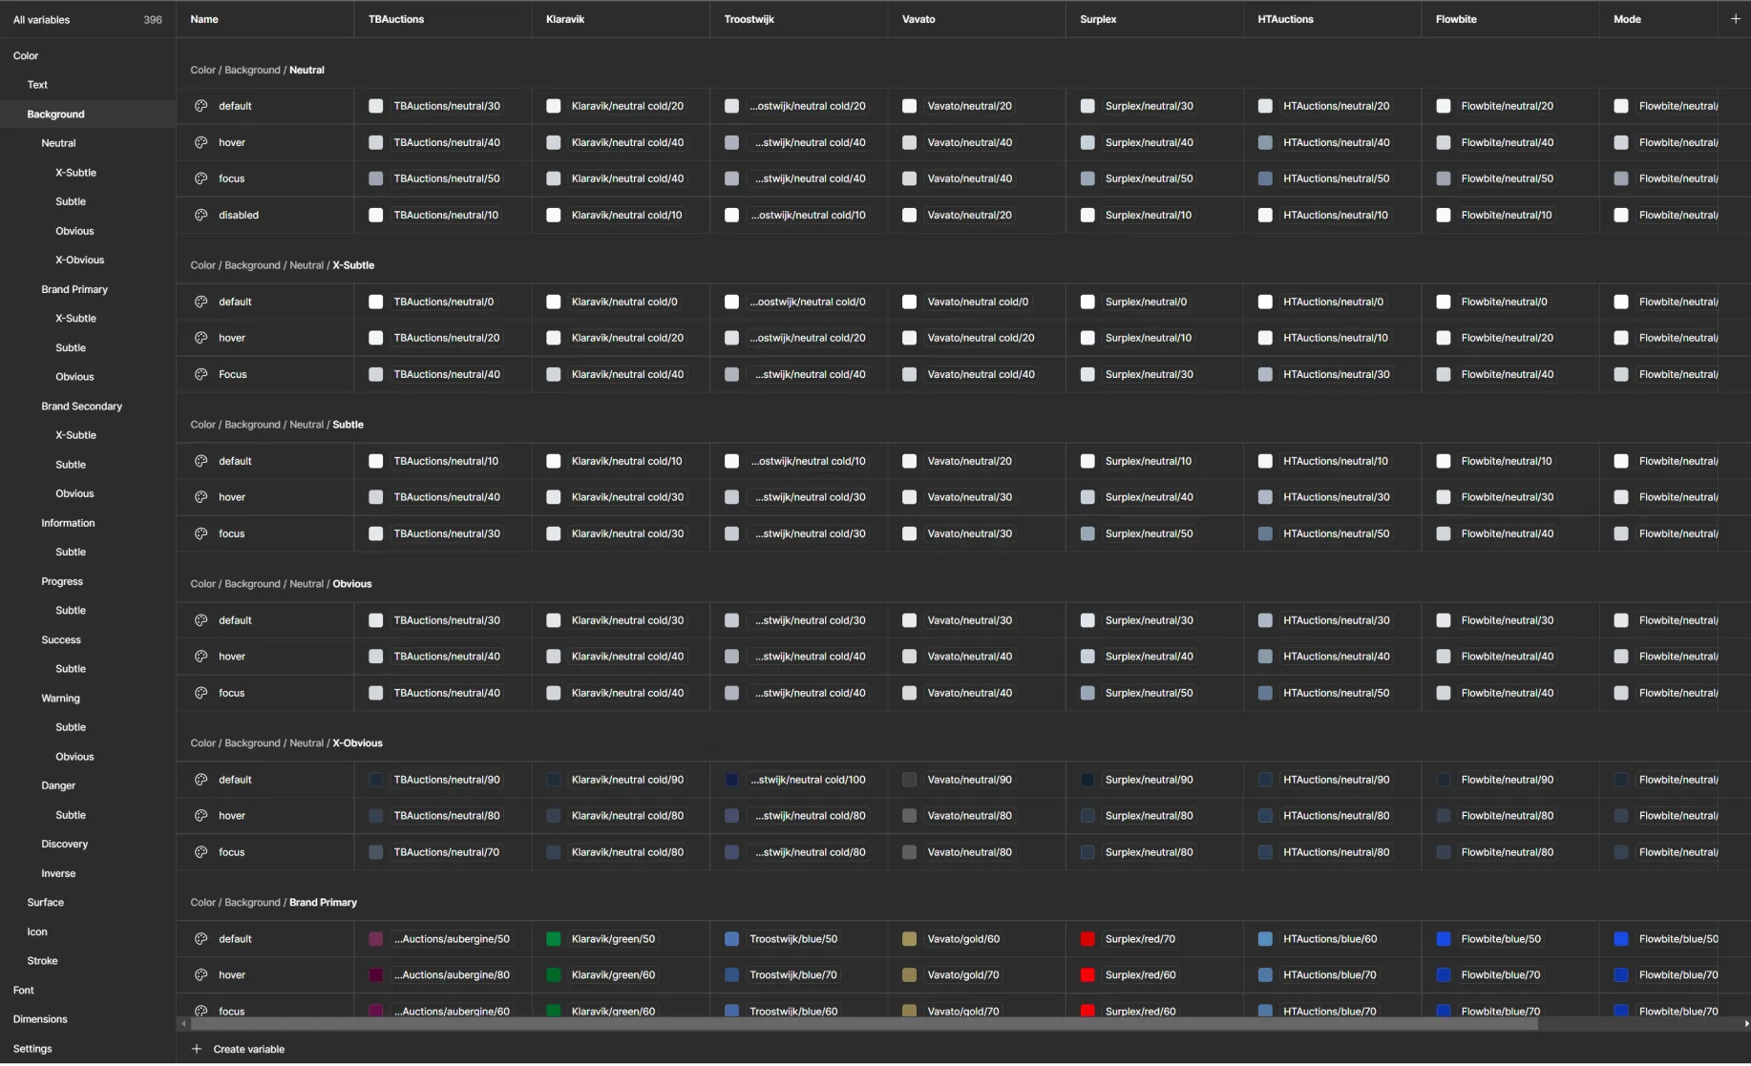Viewport: 1751px width, 1066px height.
Task: Click color icon of Neutral / Obvious 'hover' row
Action: tap(200, 657)
